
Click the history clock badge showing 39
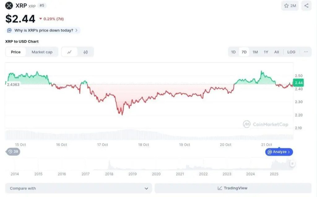tap(13, 152)
